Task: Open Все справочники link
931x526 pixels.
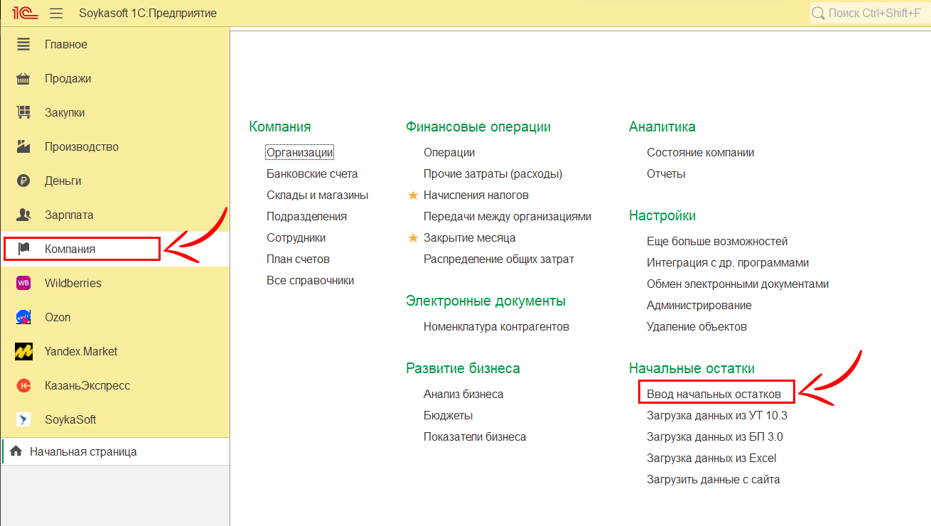Action: tap(310, 280)
